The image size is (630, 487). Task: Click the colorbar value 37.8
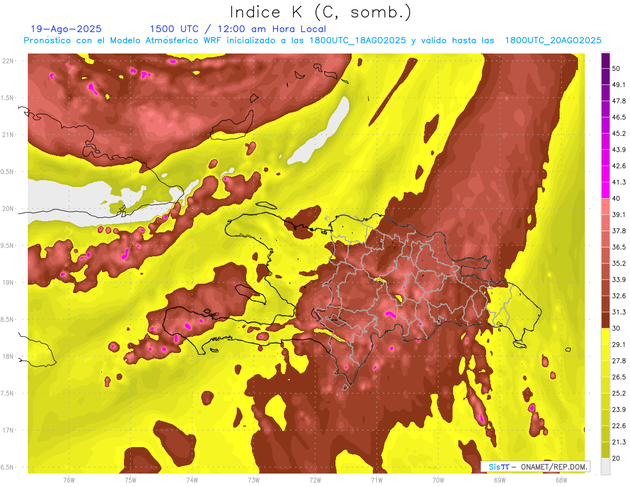tap(619, 231)
